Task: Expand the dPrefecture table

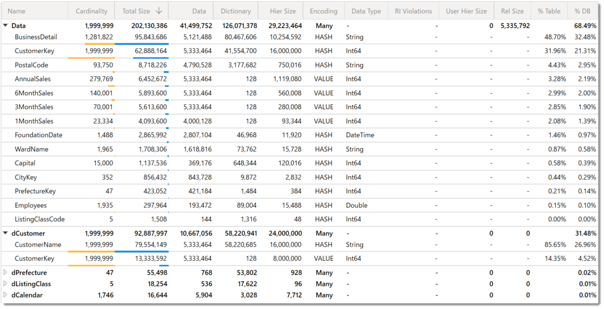Action: pos(6,272)
